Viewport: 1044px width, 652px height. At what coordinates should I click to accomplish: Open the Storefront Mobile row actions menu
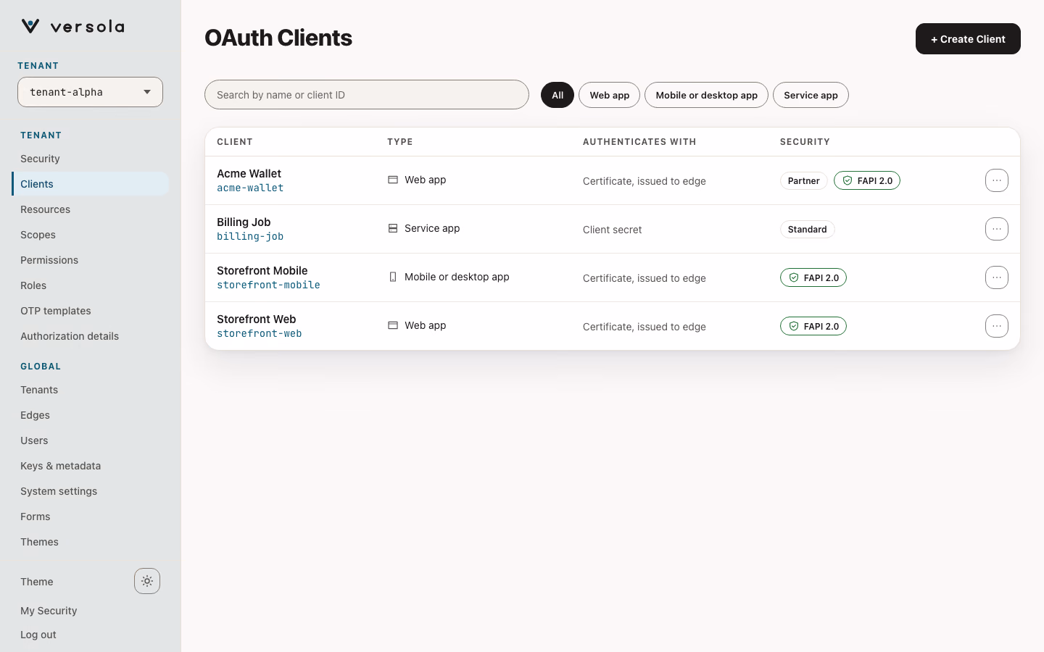pos(997,277)
